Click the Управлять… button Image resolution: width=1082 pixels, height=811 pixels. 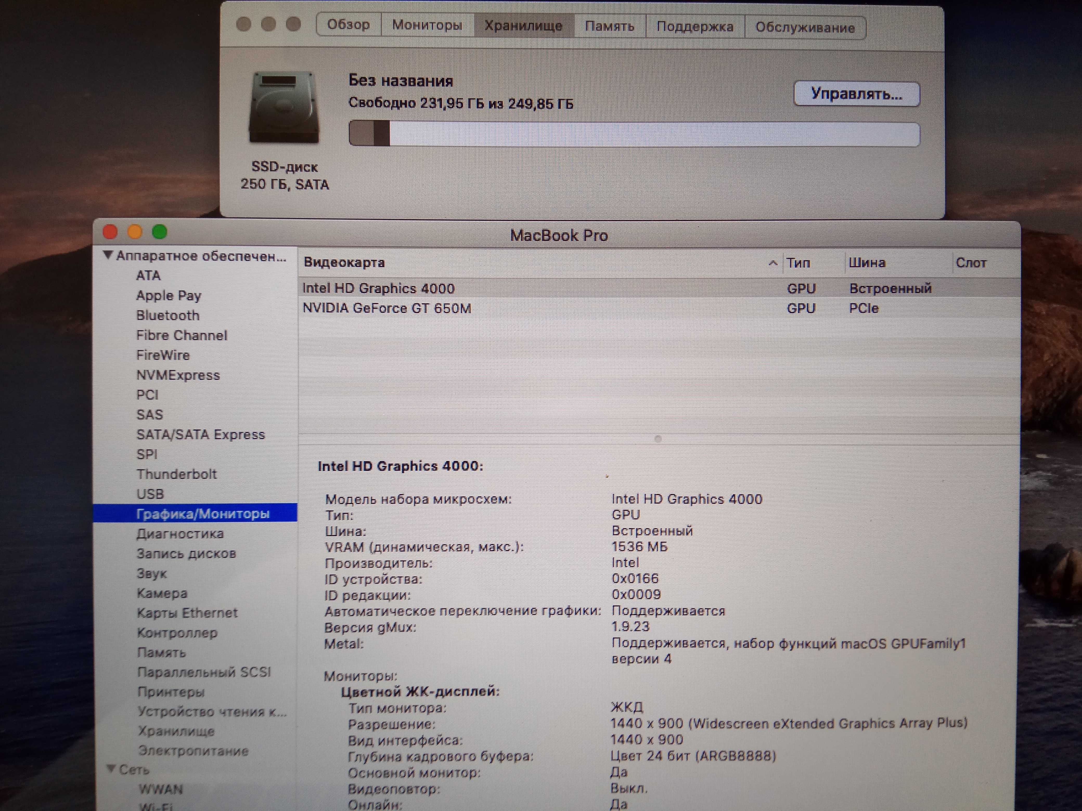pyautogui.click(x=856, y=93)
